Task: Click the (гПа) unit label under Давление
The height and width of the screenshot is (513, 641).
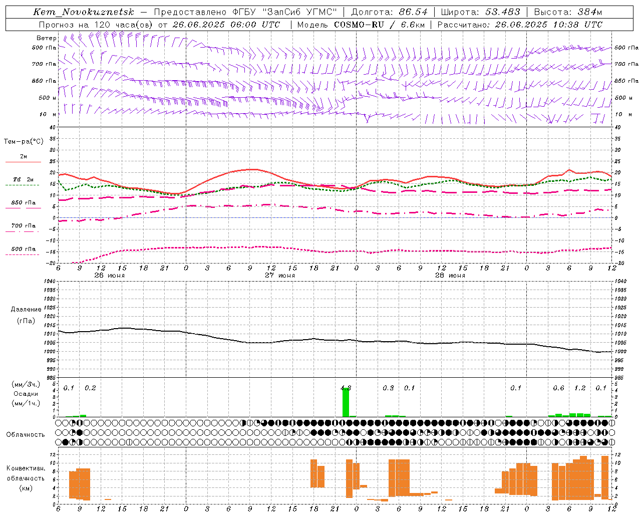Action: click(26, 321)
